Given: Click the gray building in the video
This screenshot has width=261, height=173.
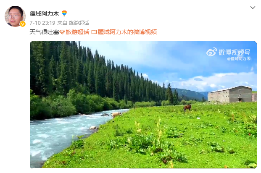Looking at the screenshot, I should (x=230, y=94).
